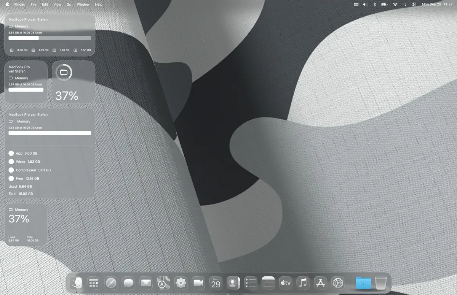The height and width of the screenshot is (295, 457).
Task: Open the Window menu
Action: (83, 5)
